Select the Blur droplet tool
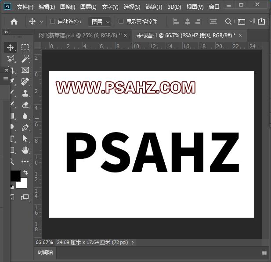Image resolution: width=271 pixels, height=262 pixels. click(25, 116)
